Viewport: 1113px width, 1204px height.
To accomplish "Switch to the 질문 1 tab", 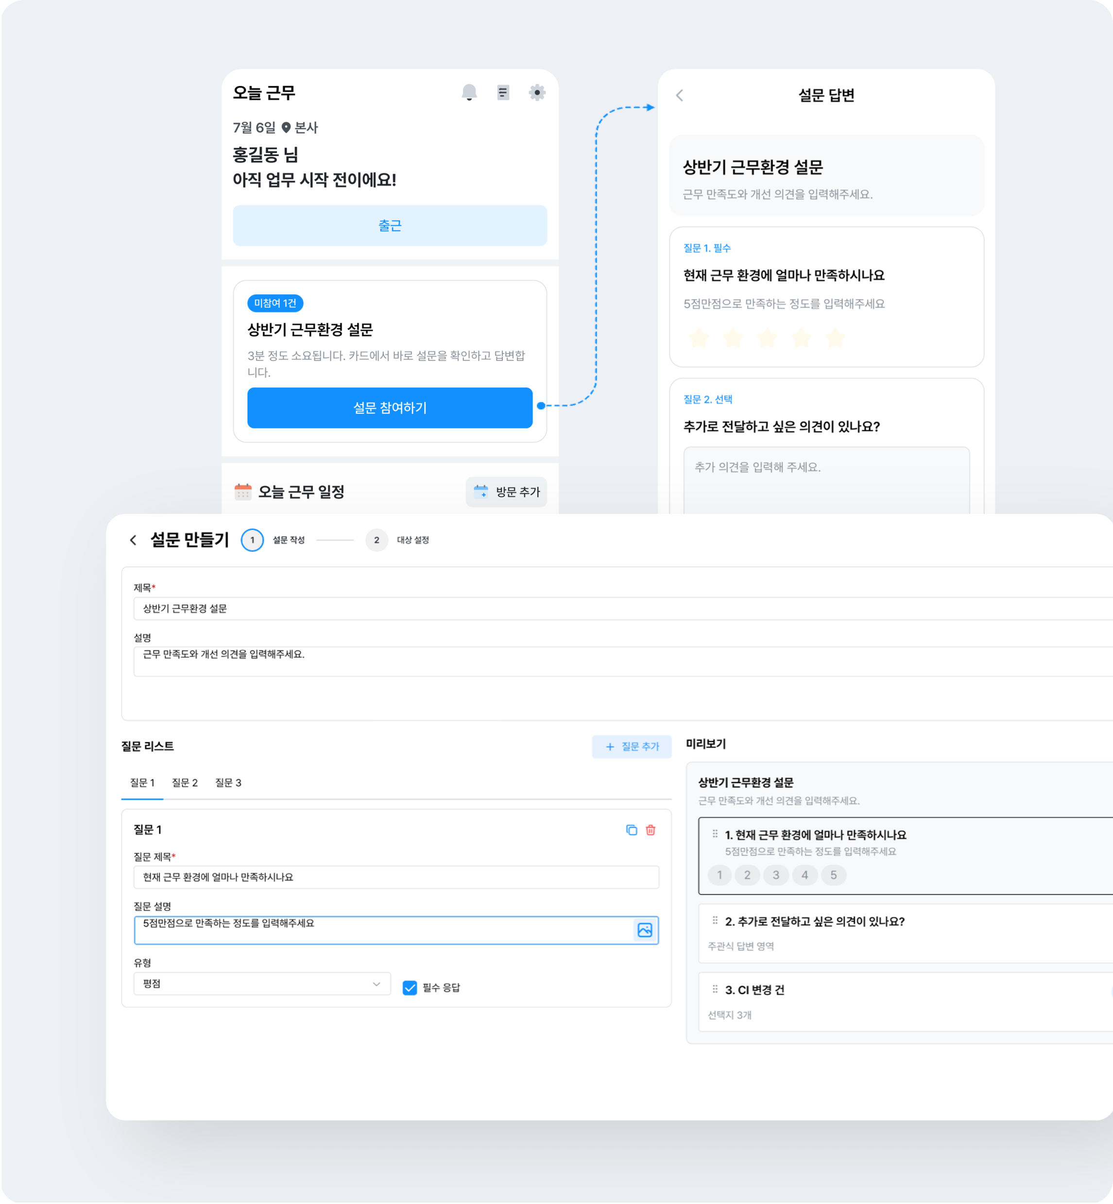I will 142,782.
